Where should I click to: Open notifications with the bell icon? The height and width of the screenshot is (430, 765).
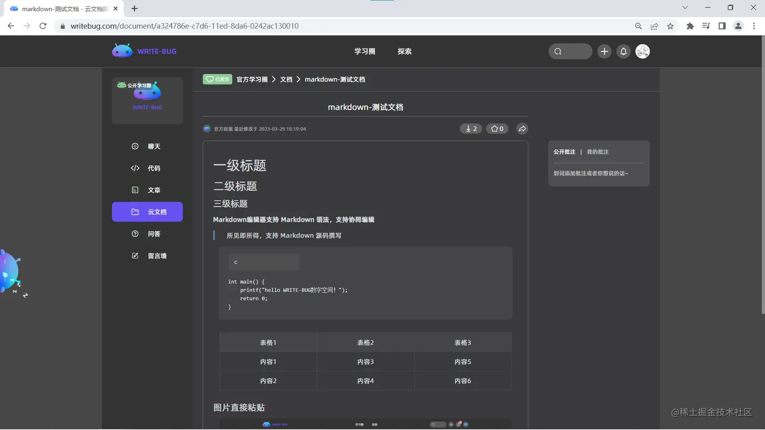tap(623, 51)
